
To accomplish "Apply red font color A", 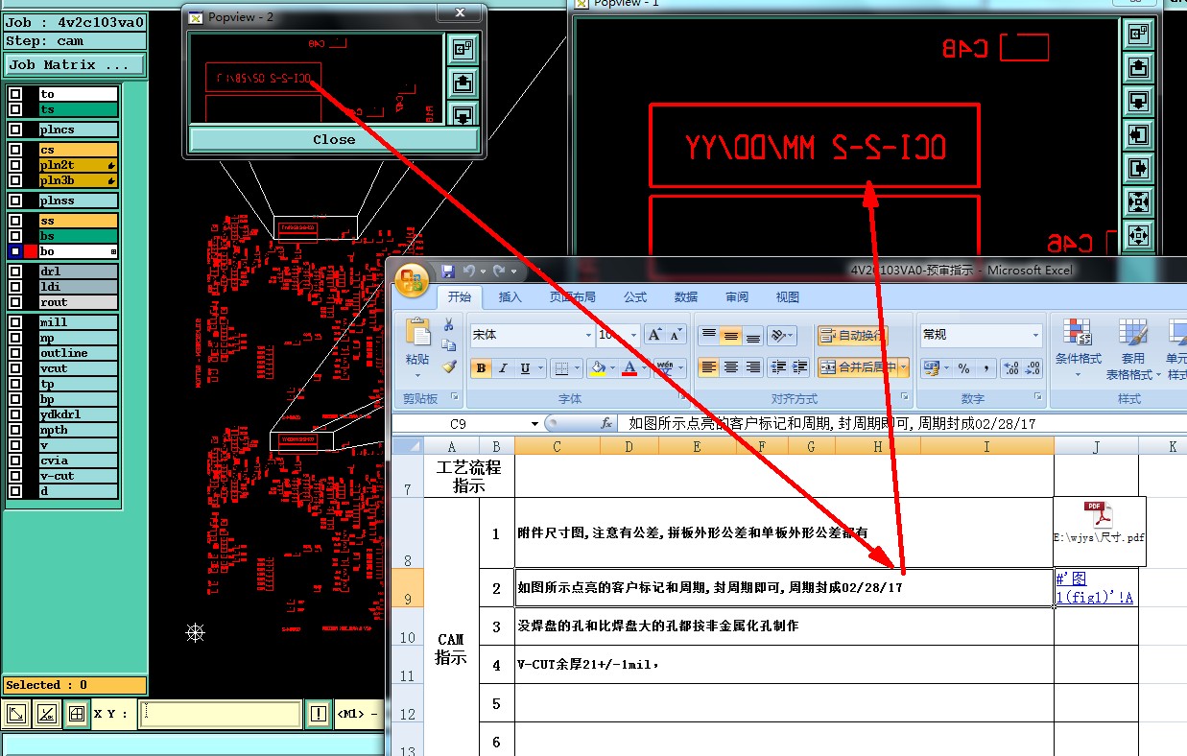I will pyautogui.click(x=629, y=368).
